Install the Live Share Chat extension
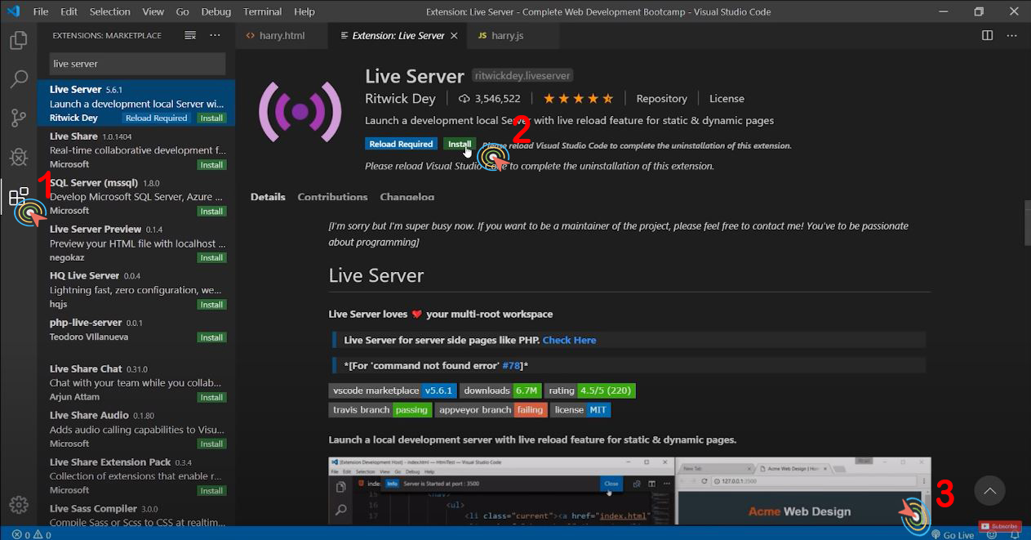Image resolution: width=1031 pixels, height=540 pixels. (x=211, y=398)
